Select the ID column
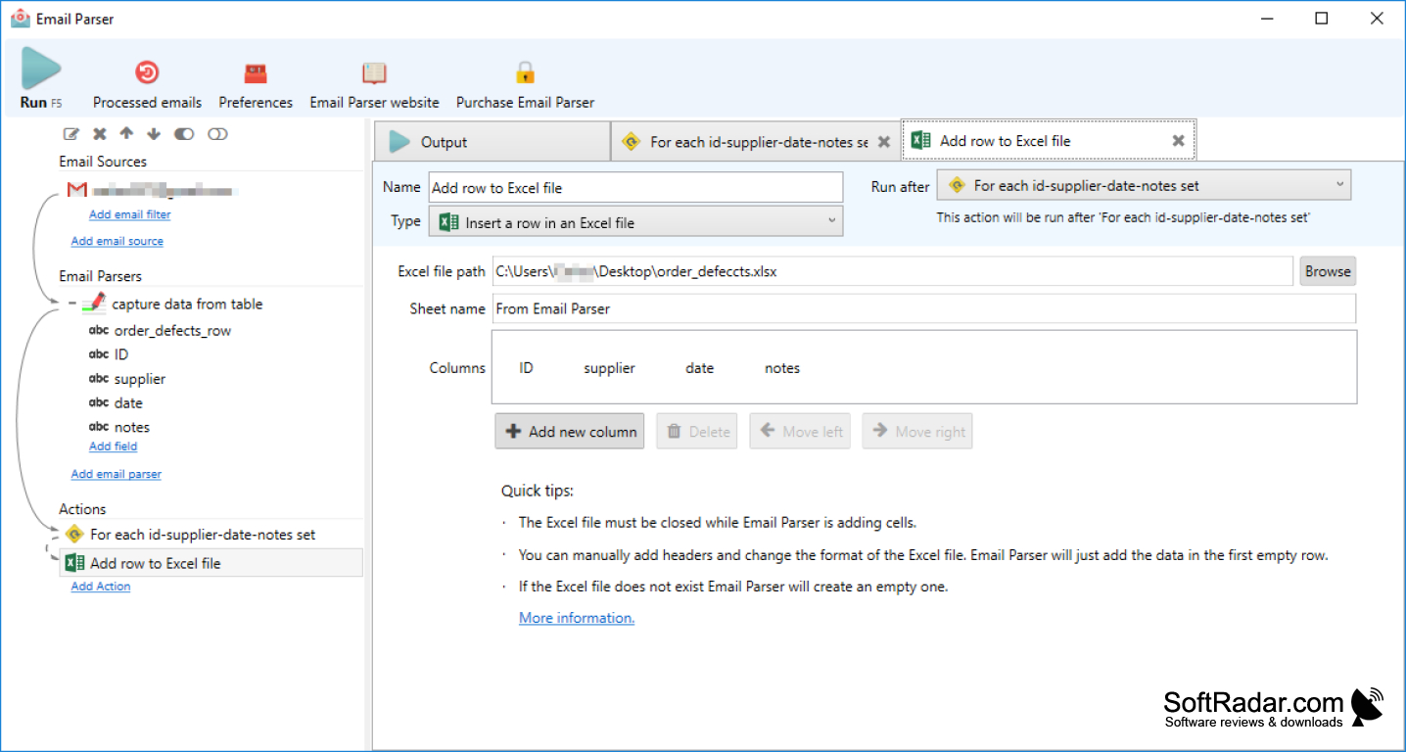This screenshot has width=1406, height=752. [x=526, y=368]
